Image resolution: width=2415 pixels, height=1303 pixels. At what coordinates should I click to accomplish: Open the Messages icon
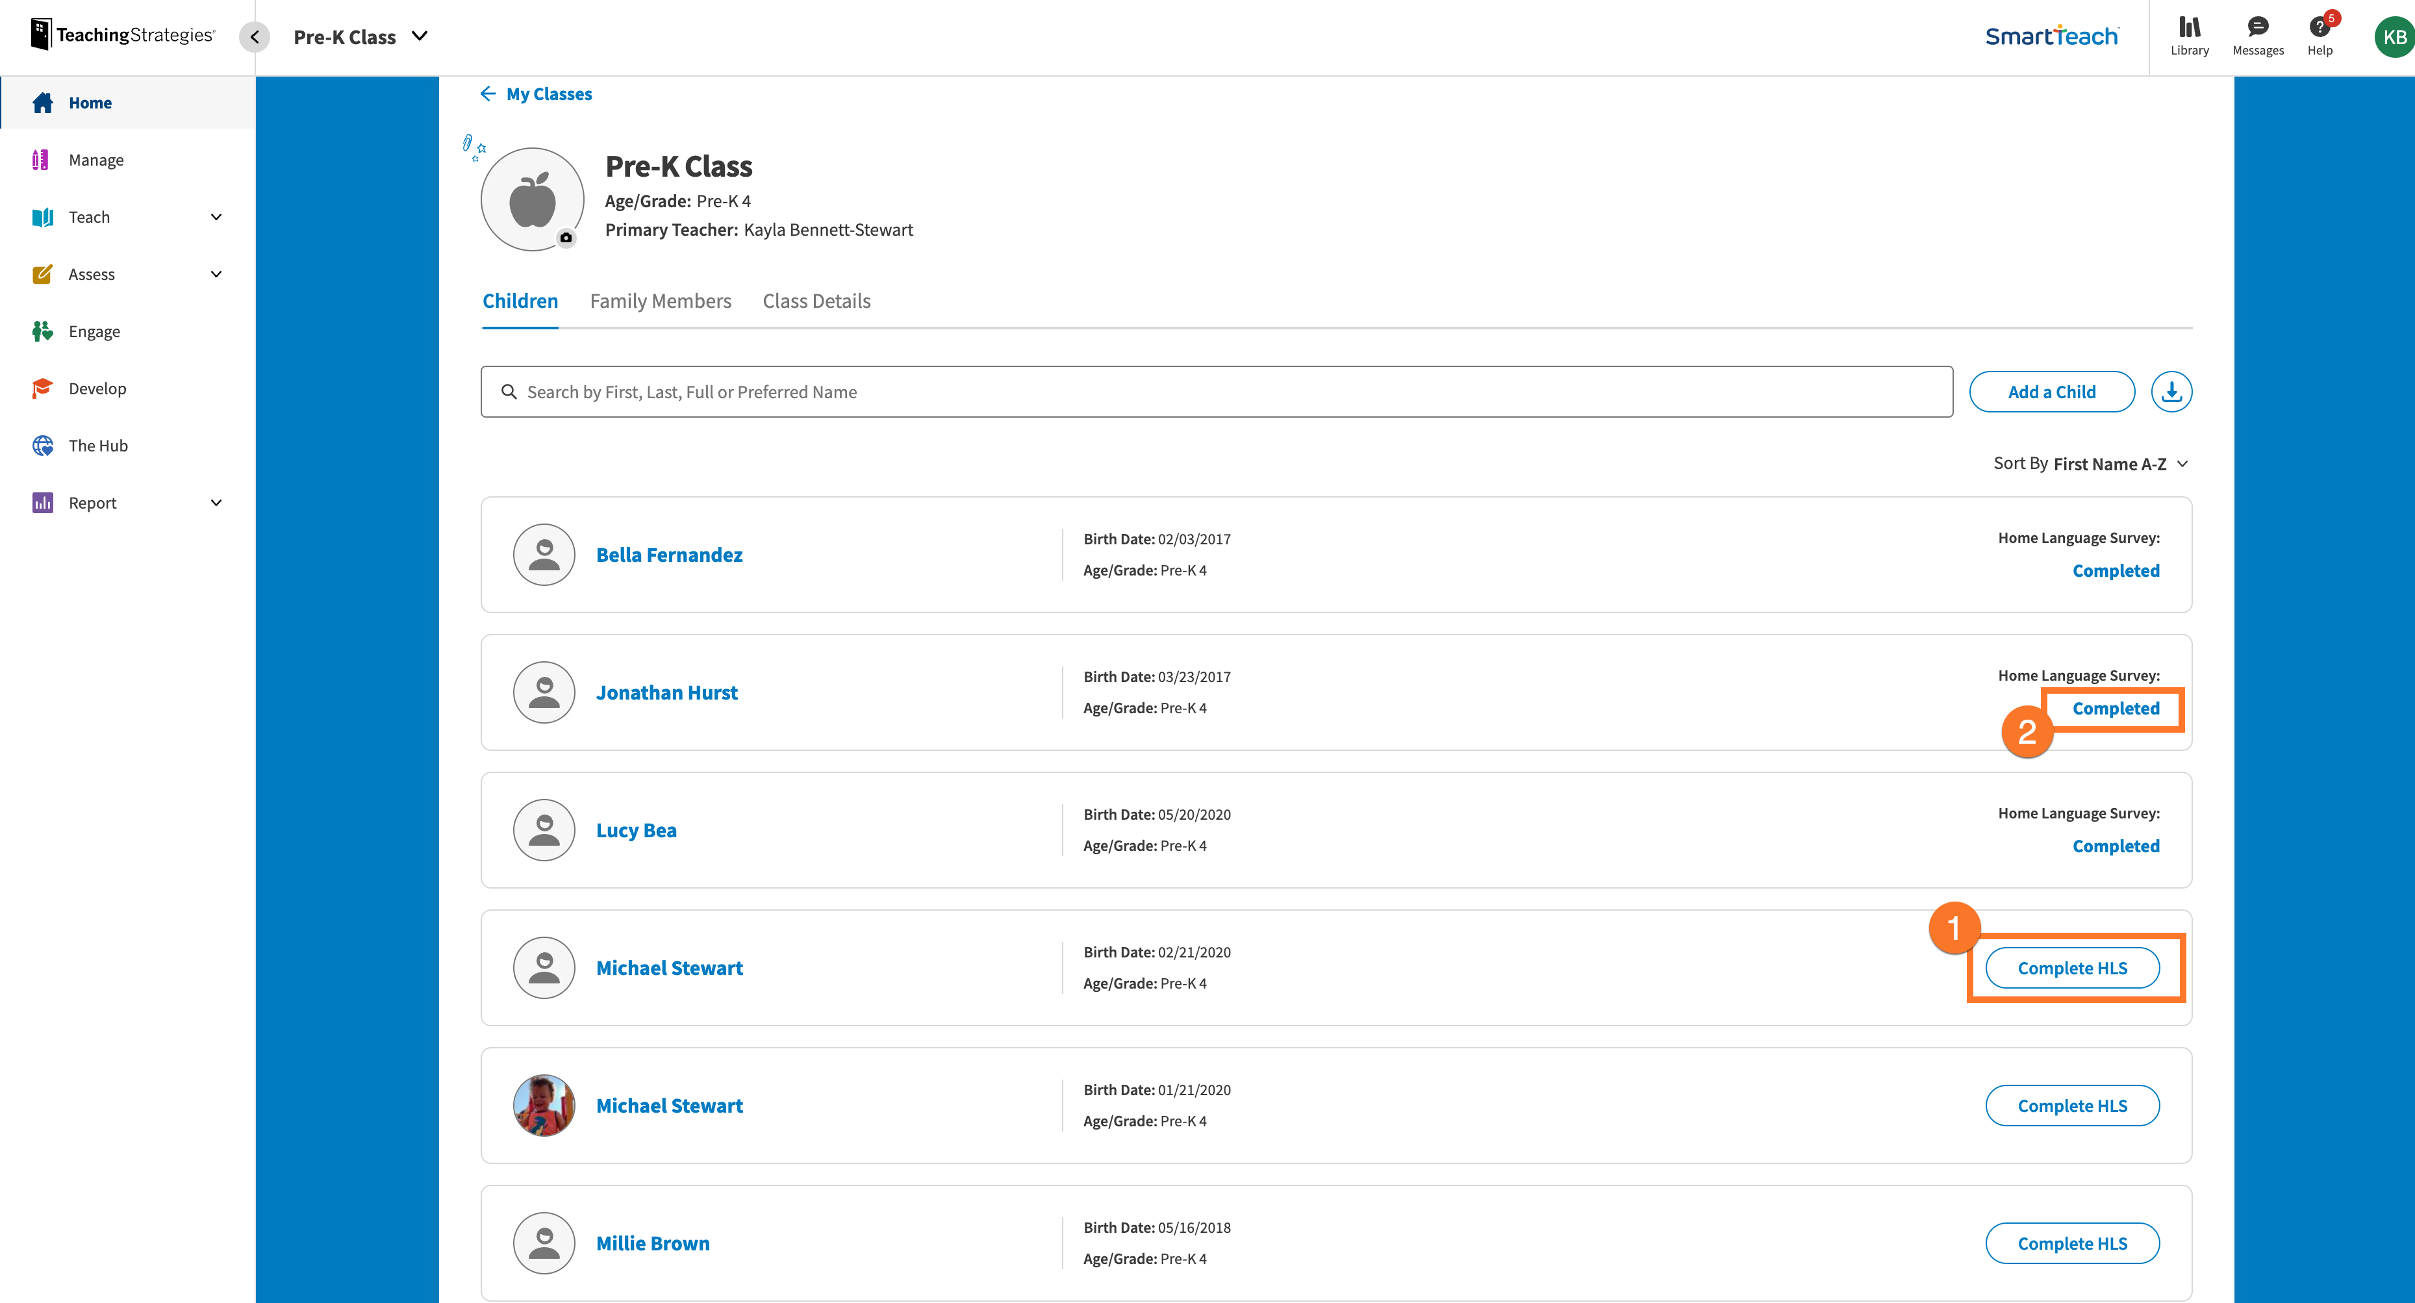tap(2258, 27)
